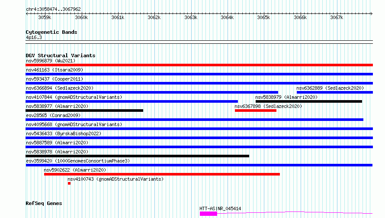The width and height of the screenshot is (385, 218).
Task: Open the nsv5838977 (Almarri2020) variant label
Action: [57, 106]
